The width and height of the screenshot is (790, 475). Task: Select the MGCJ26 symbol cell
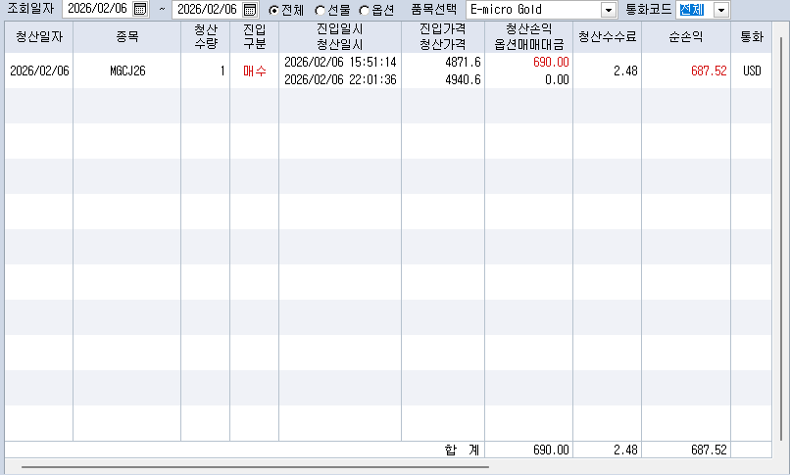tap(127, 71)
